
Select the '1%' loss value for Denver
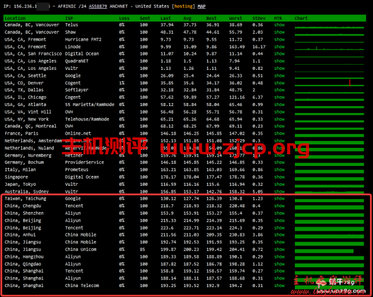122,83
